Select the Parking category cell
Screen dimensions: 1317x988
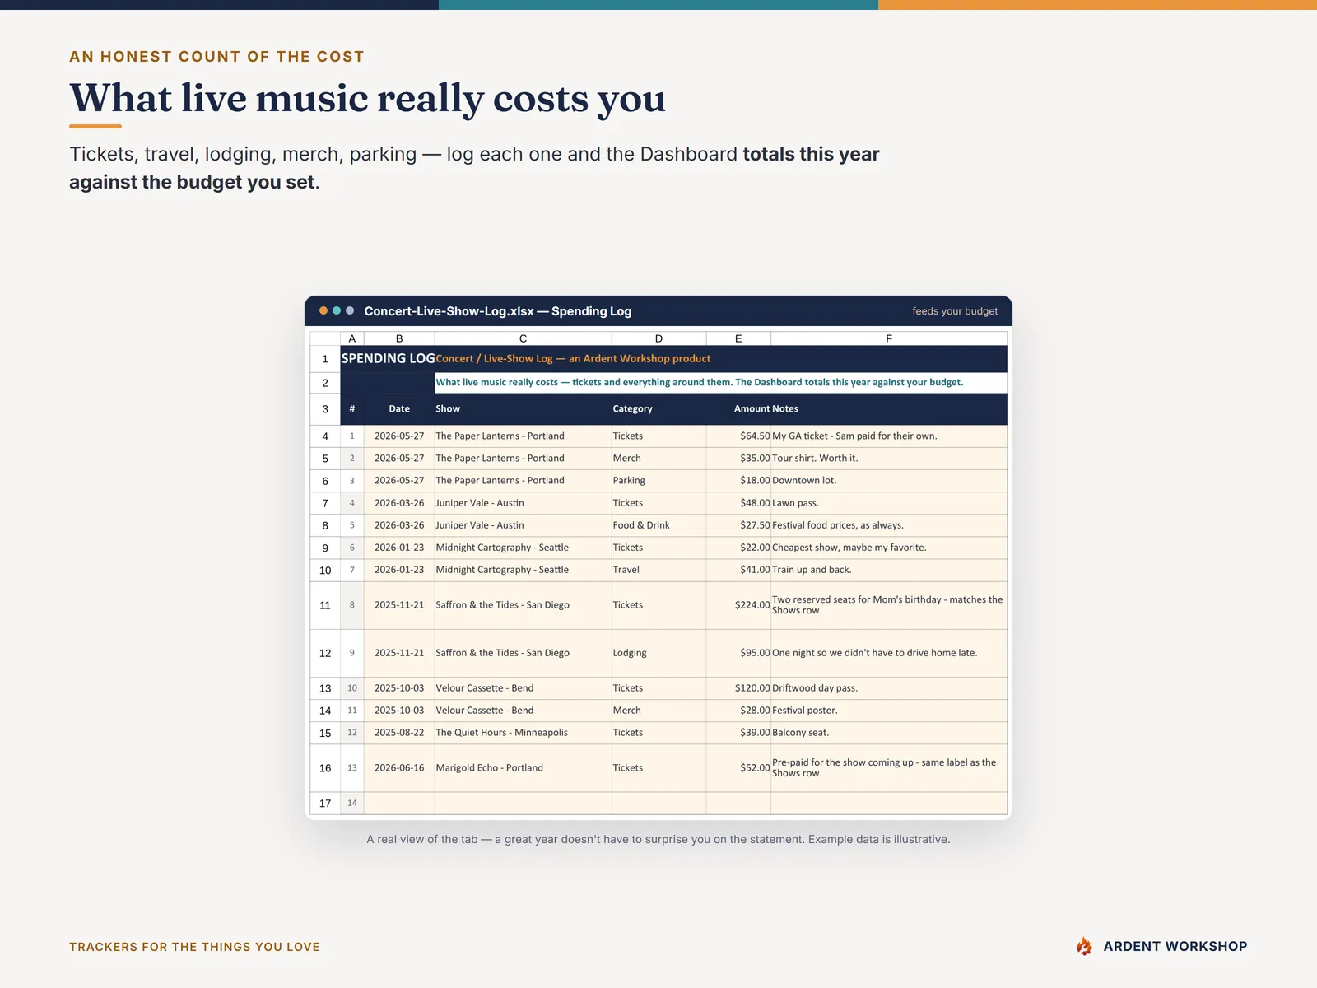(658, 481)
